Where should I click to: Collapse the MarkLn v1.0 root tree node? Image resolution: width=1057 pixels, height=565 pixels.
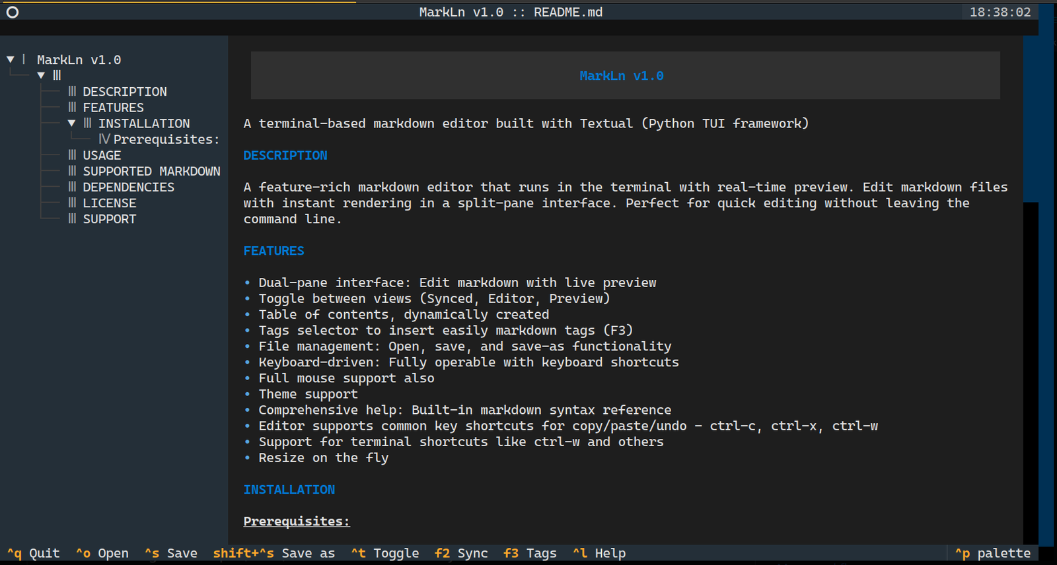tap(11, 59)
